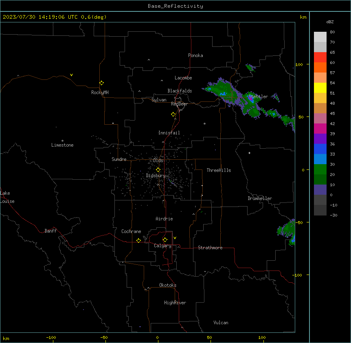Click the yellow diamond marker between Olds and Didsbury
The image size is (351, 343).
click(x=158, y=170)
